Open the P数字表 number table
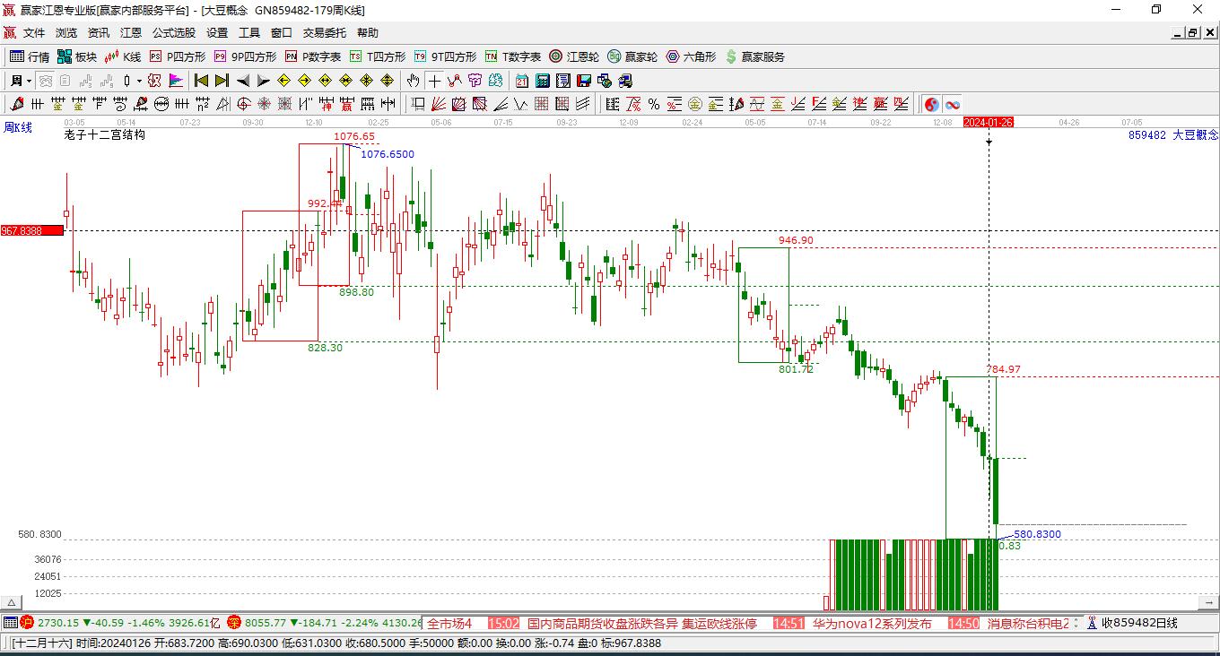This screenshot has height=656, width=1220. click(x=313, y=56)
